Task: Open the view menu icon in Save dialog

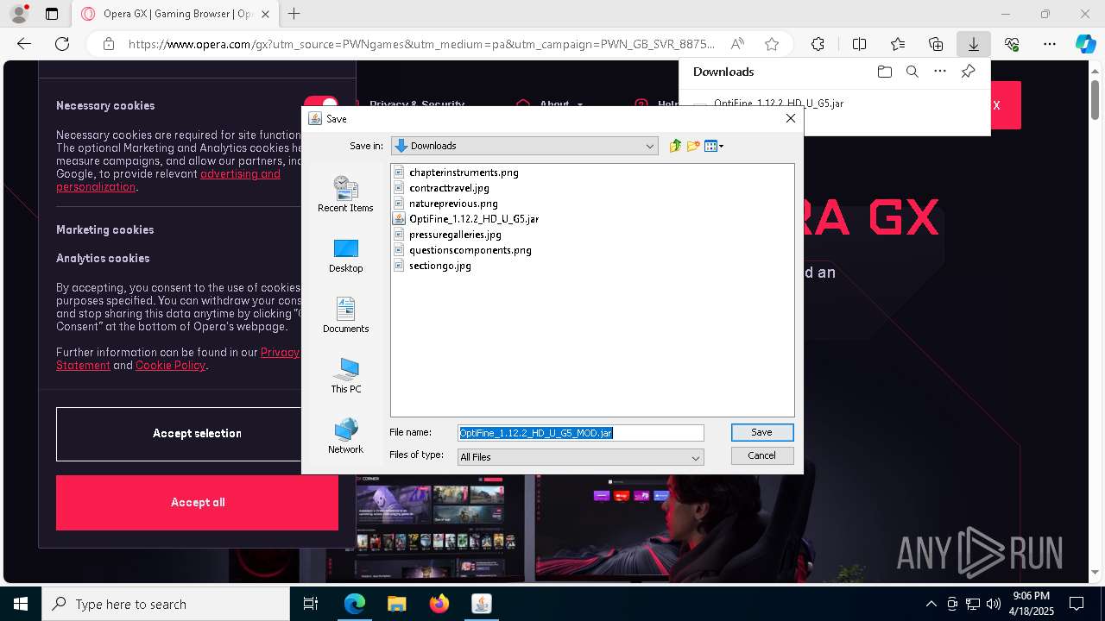Action: 714,146
